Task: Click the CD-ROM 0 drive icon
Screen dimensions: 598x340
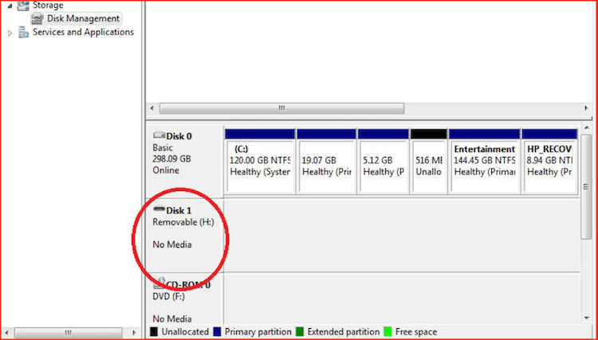Action: tap(159, 283)
